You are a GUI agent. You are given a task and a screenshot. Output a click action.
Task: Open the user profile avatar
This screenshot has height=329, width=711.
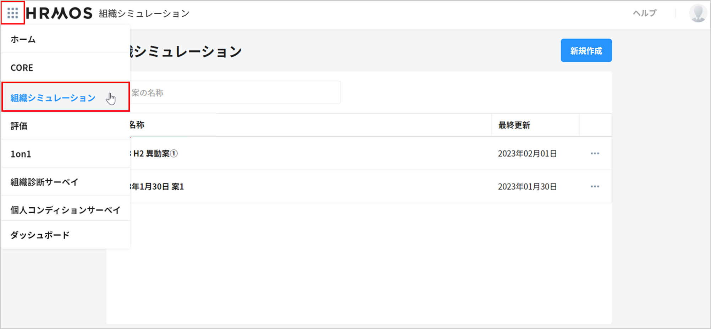(x=698, y=13)
